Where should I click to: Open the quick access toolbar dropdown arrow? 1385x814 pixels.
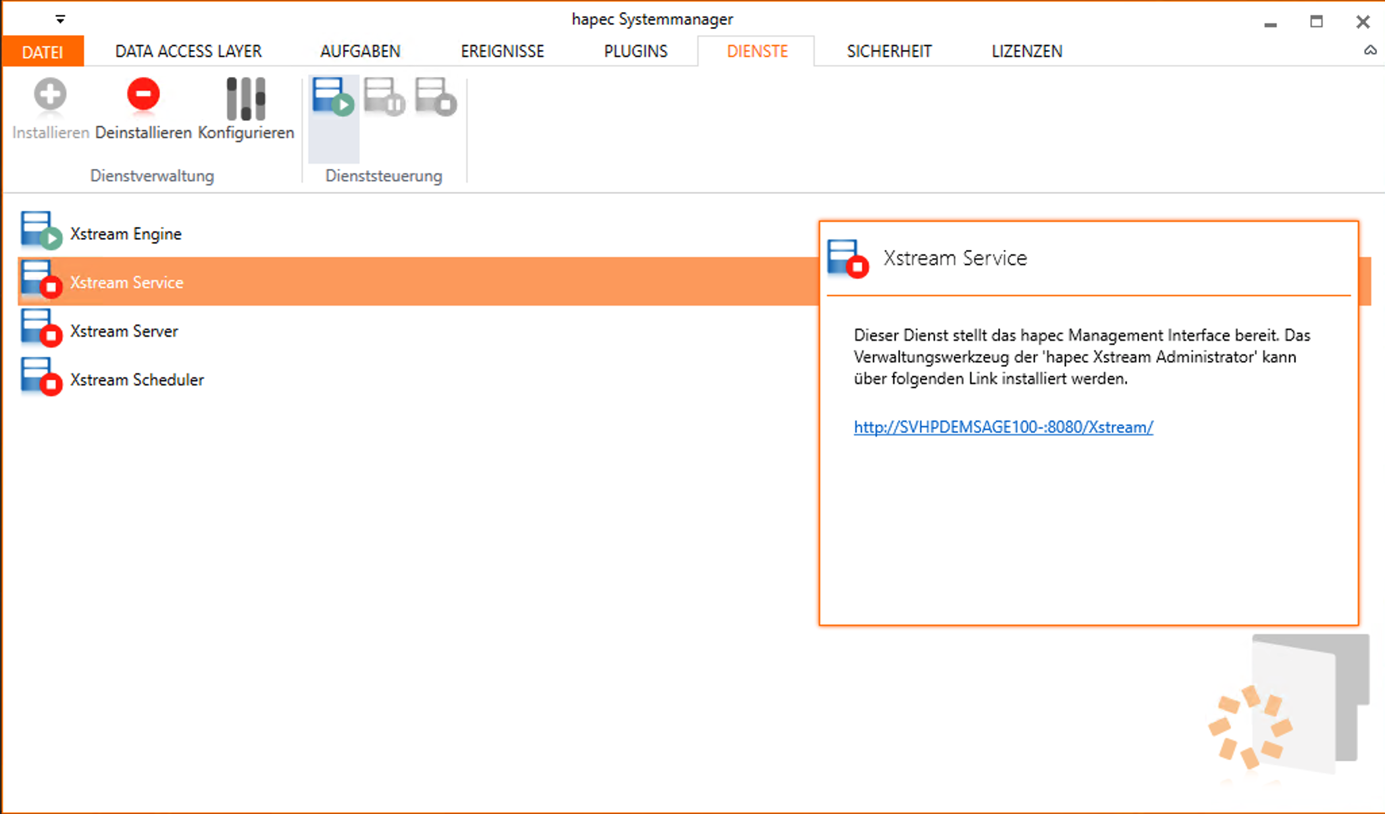click(x=60, y=20)
